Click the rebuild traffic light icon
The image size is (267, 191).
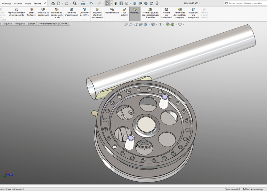115,3
